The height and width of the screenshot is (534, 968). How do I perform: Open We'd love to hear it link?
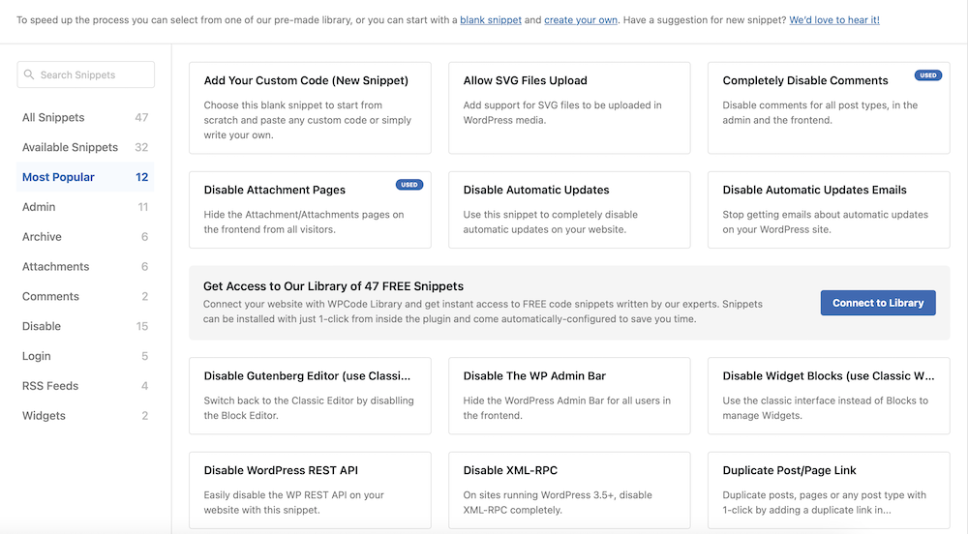(x=834, y=19)
